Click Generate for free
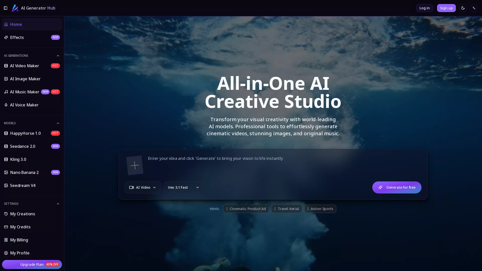Viewport: 482px width, 271px height. 397,187
